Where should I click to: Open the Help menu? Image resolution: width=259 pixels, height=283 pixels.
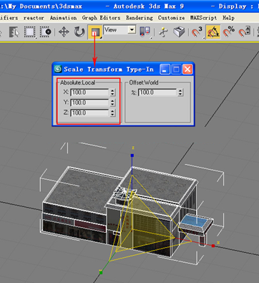(x=228, y=18)
